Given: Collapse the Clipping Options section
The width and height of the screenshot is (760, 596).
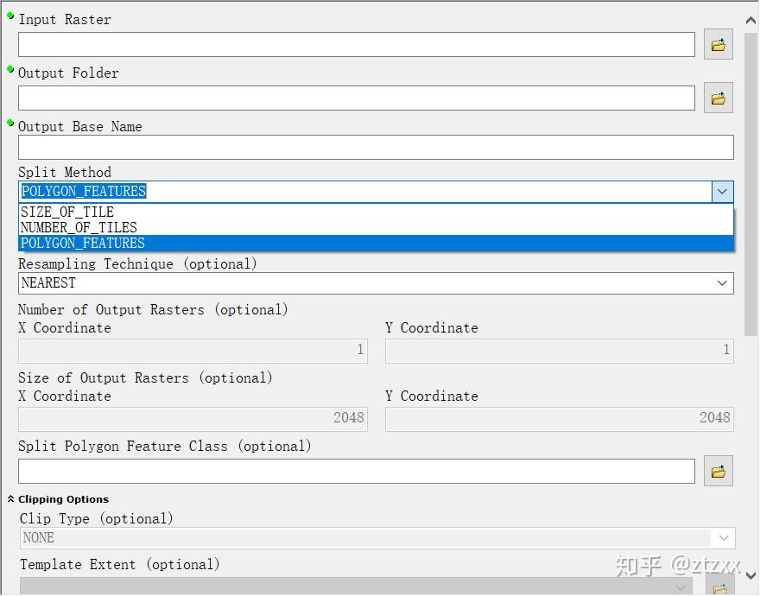Looking at the screenshot, I should [9, 498].
